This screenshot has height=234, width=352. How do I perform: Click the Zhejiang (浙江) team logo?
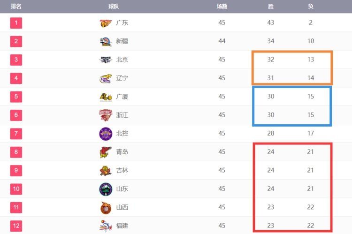[x=106, y=115]
